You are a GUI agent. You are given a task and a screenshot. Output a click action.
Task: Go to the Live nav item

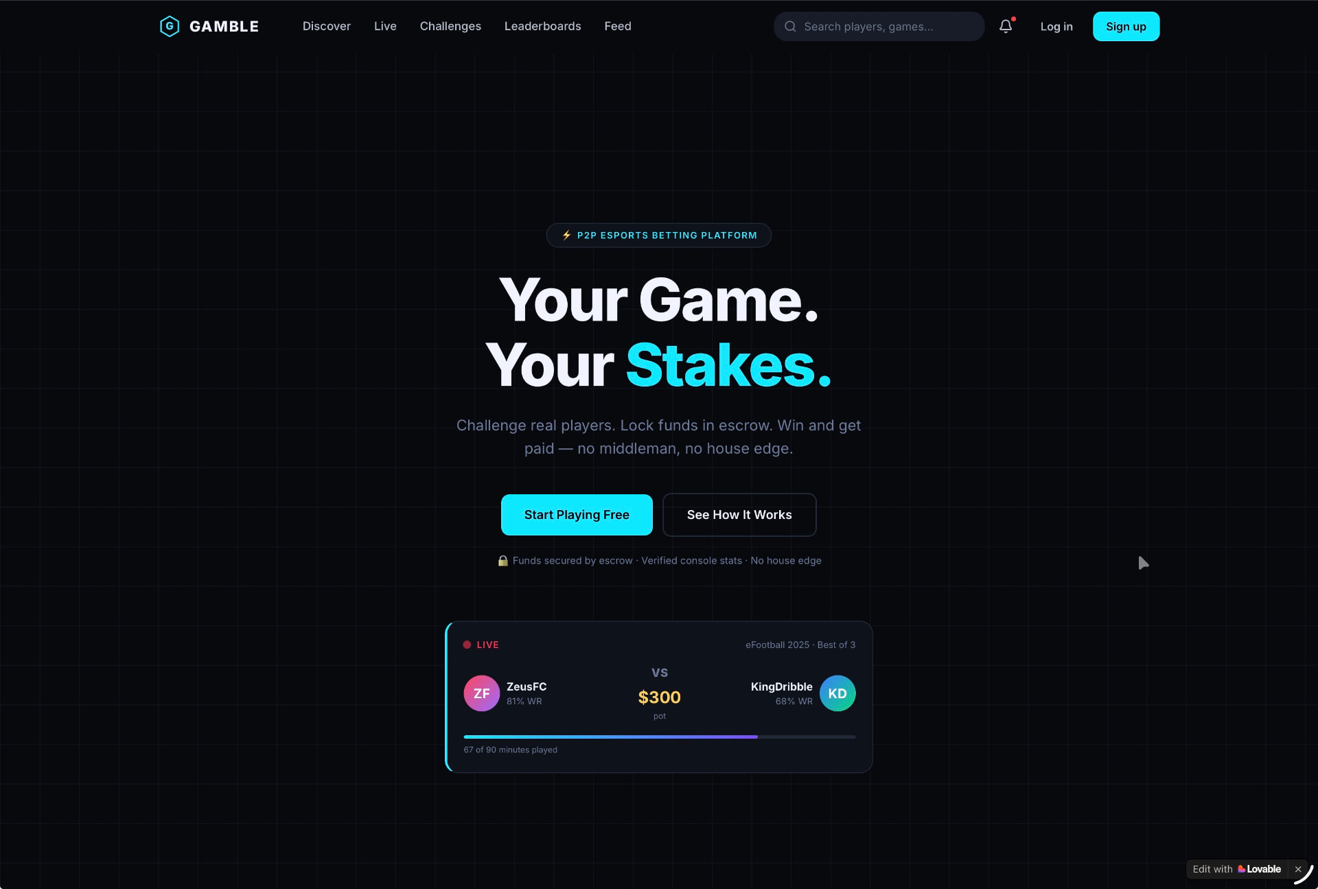385,26
